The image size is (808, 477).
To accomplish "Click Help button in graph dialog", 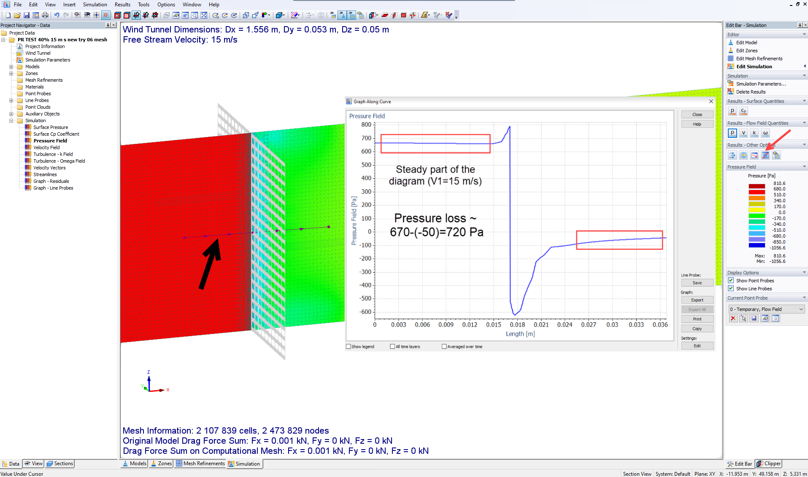I will click(697, 124).
